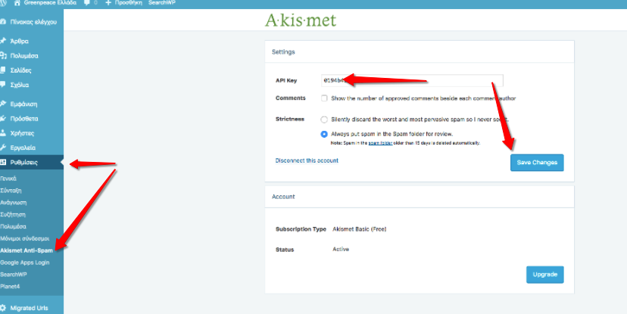Click the Save Changes button

click(537, 163)
